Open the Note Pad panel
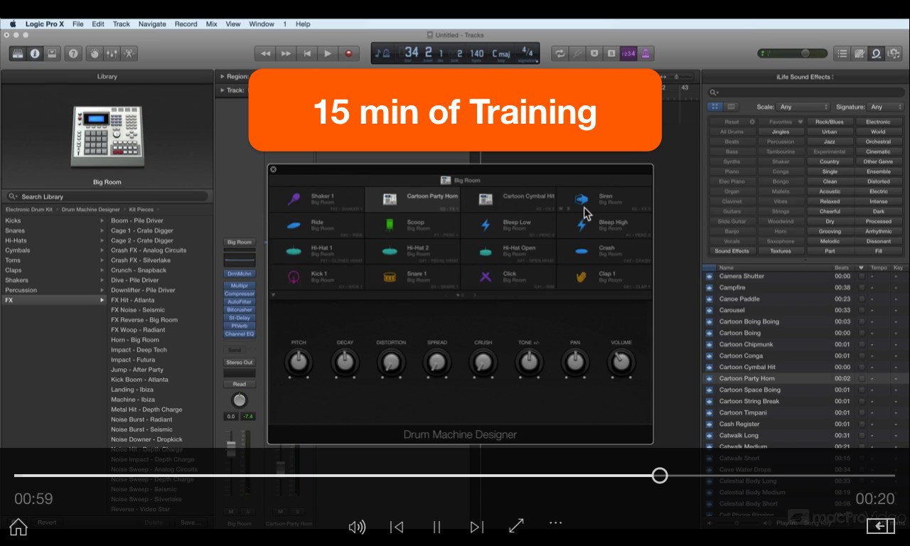Screen dimensions: 910x546 (x=860, y=53)
